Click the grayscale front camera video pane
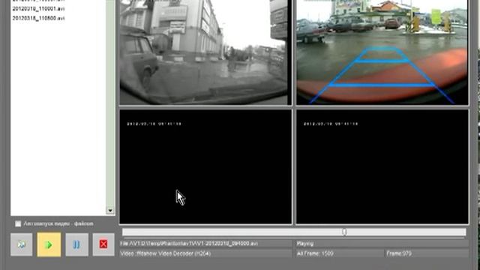The image size is (480, 270). point(205,52)
